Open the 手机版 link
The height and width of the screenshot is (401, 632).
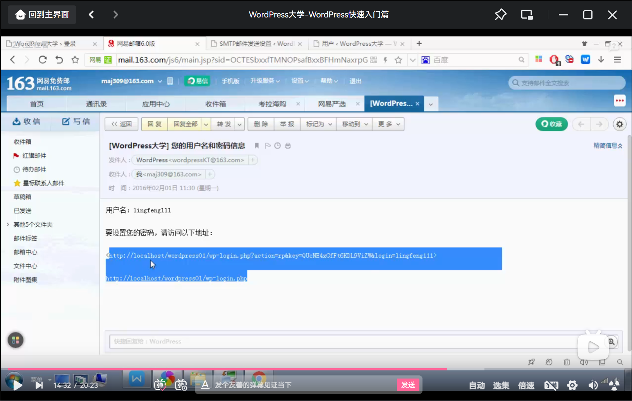pos(230,81)
